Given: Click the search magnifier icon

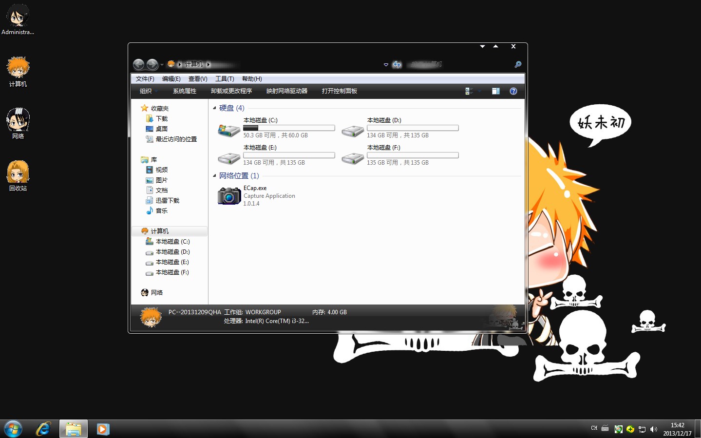Looking at the screenshot, I should pos(518,64).
